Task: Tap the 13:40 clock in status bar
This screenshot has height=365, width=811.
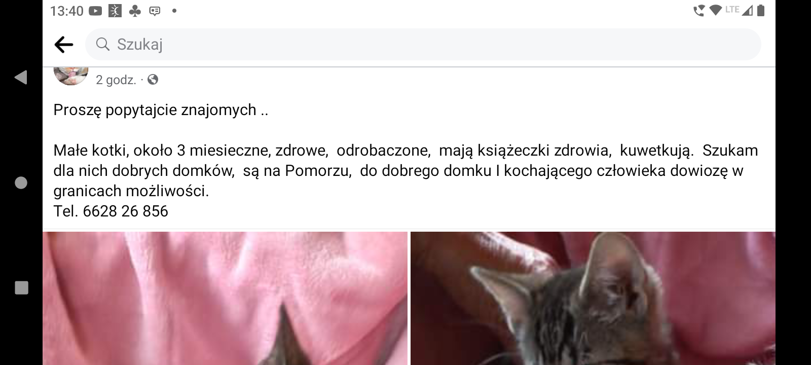Action: pos(66,11)
